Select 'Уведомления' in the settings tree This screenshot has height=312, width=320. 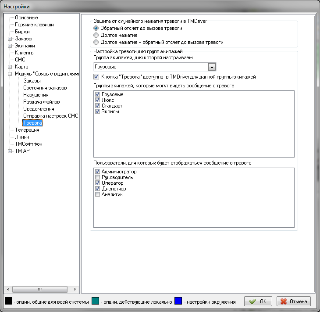coord(39,109)
